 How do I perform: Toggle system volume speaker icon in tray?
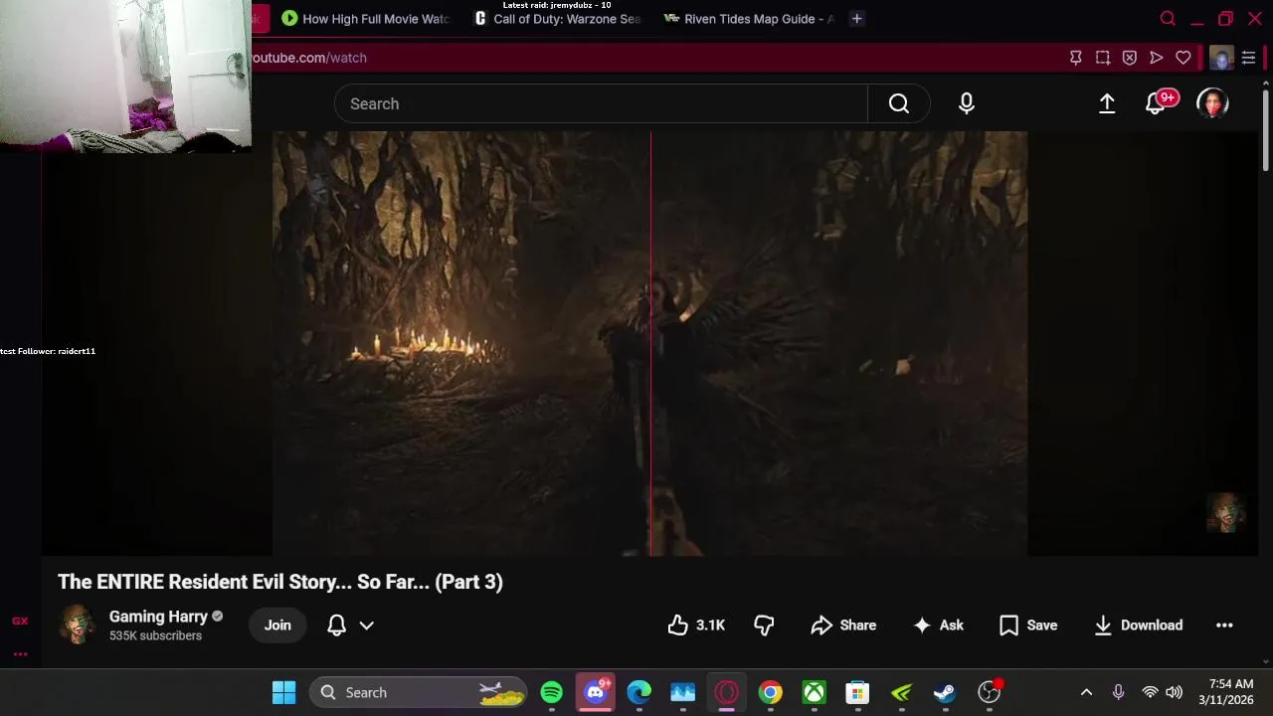coord(1174,692)
